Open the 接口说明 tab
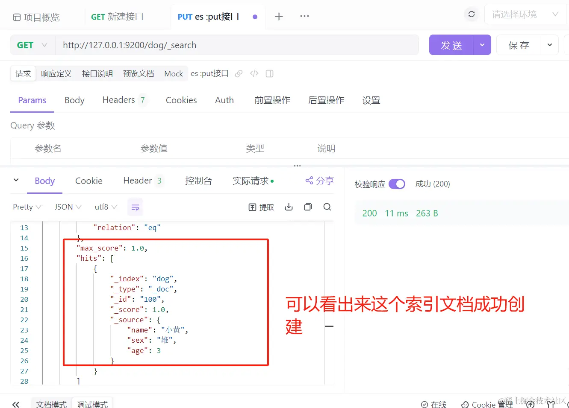569x408 pixels. pos(97,74)
